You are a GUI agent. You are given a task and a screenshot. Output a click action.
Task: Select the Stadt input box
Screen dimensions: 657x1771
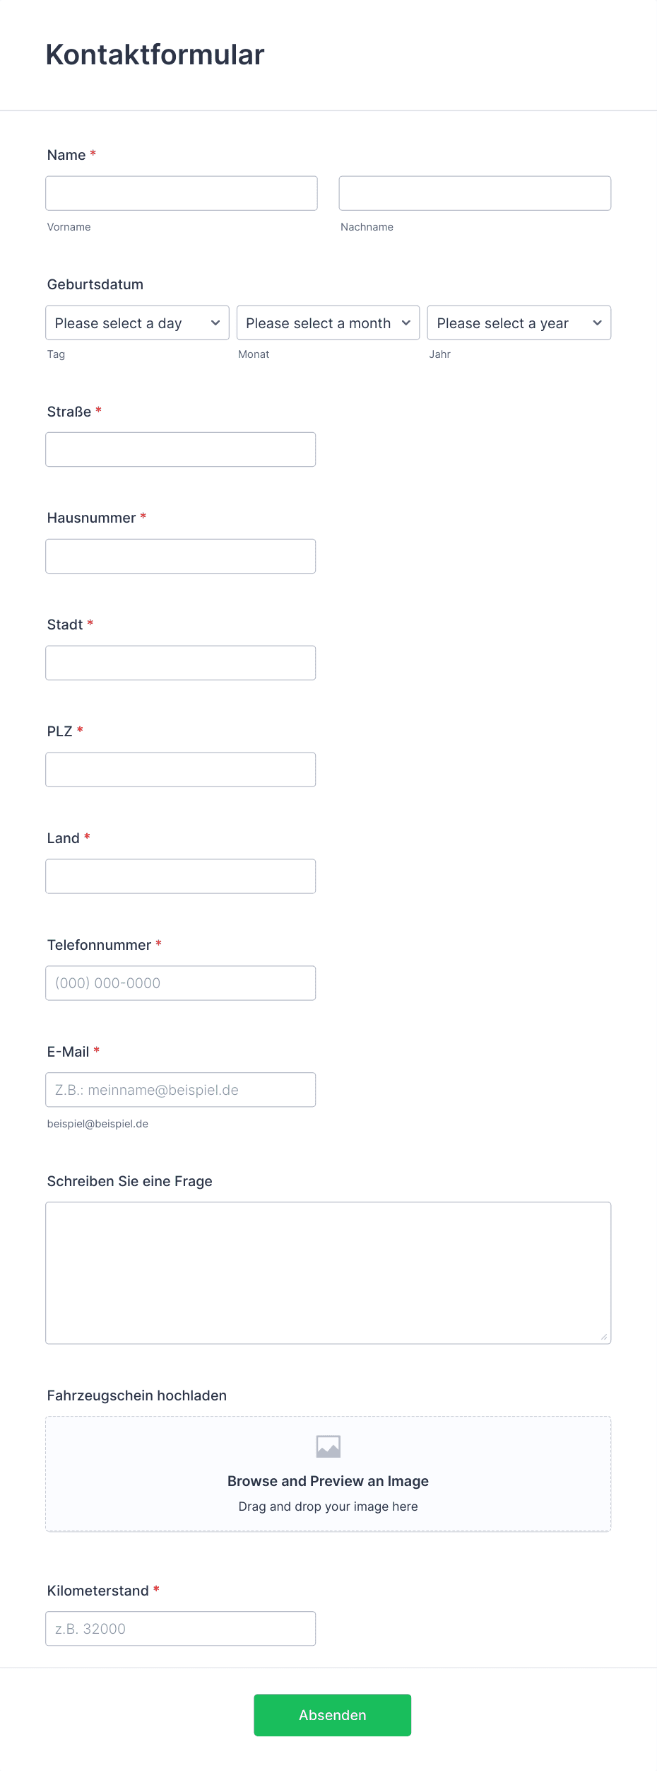(x=181, y=663)
